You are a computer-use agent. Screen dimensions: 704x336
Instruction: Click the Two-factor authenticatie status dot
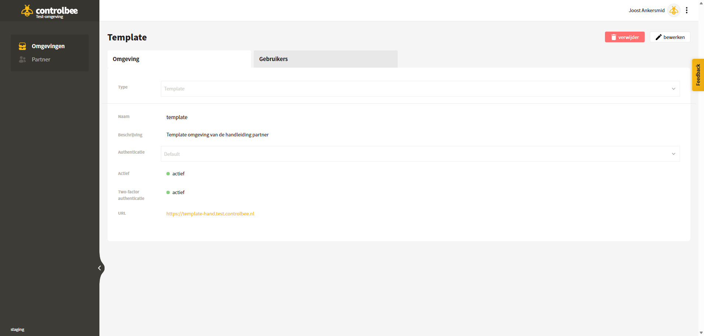coord(168,192)
